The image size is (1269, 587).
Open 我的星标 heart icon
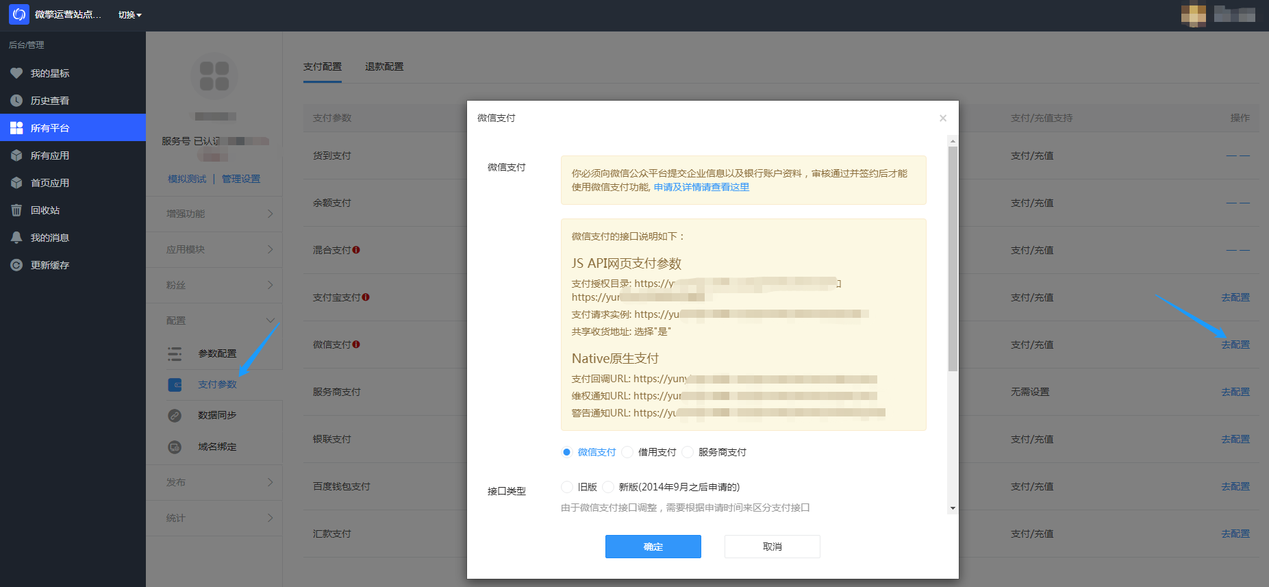tap(16, 73)
